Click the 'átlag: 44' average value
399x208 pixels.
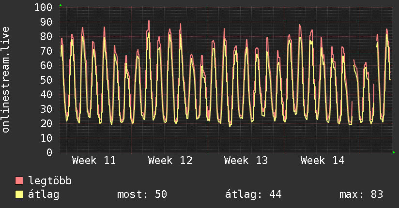tap(253, 194)
